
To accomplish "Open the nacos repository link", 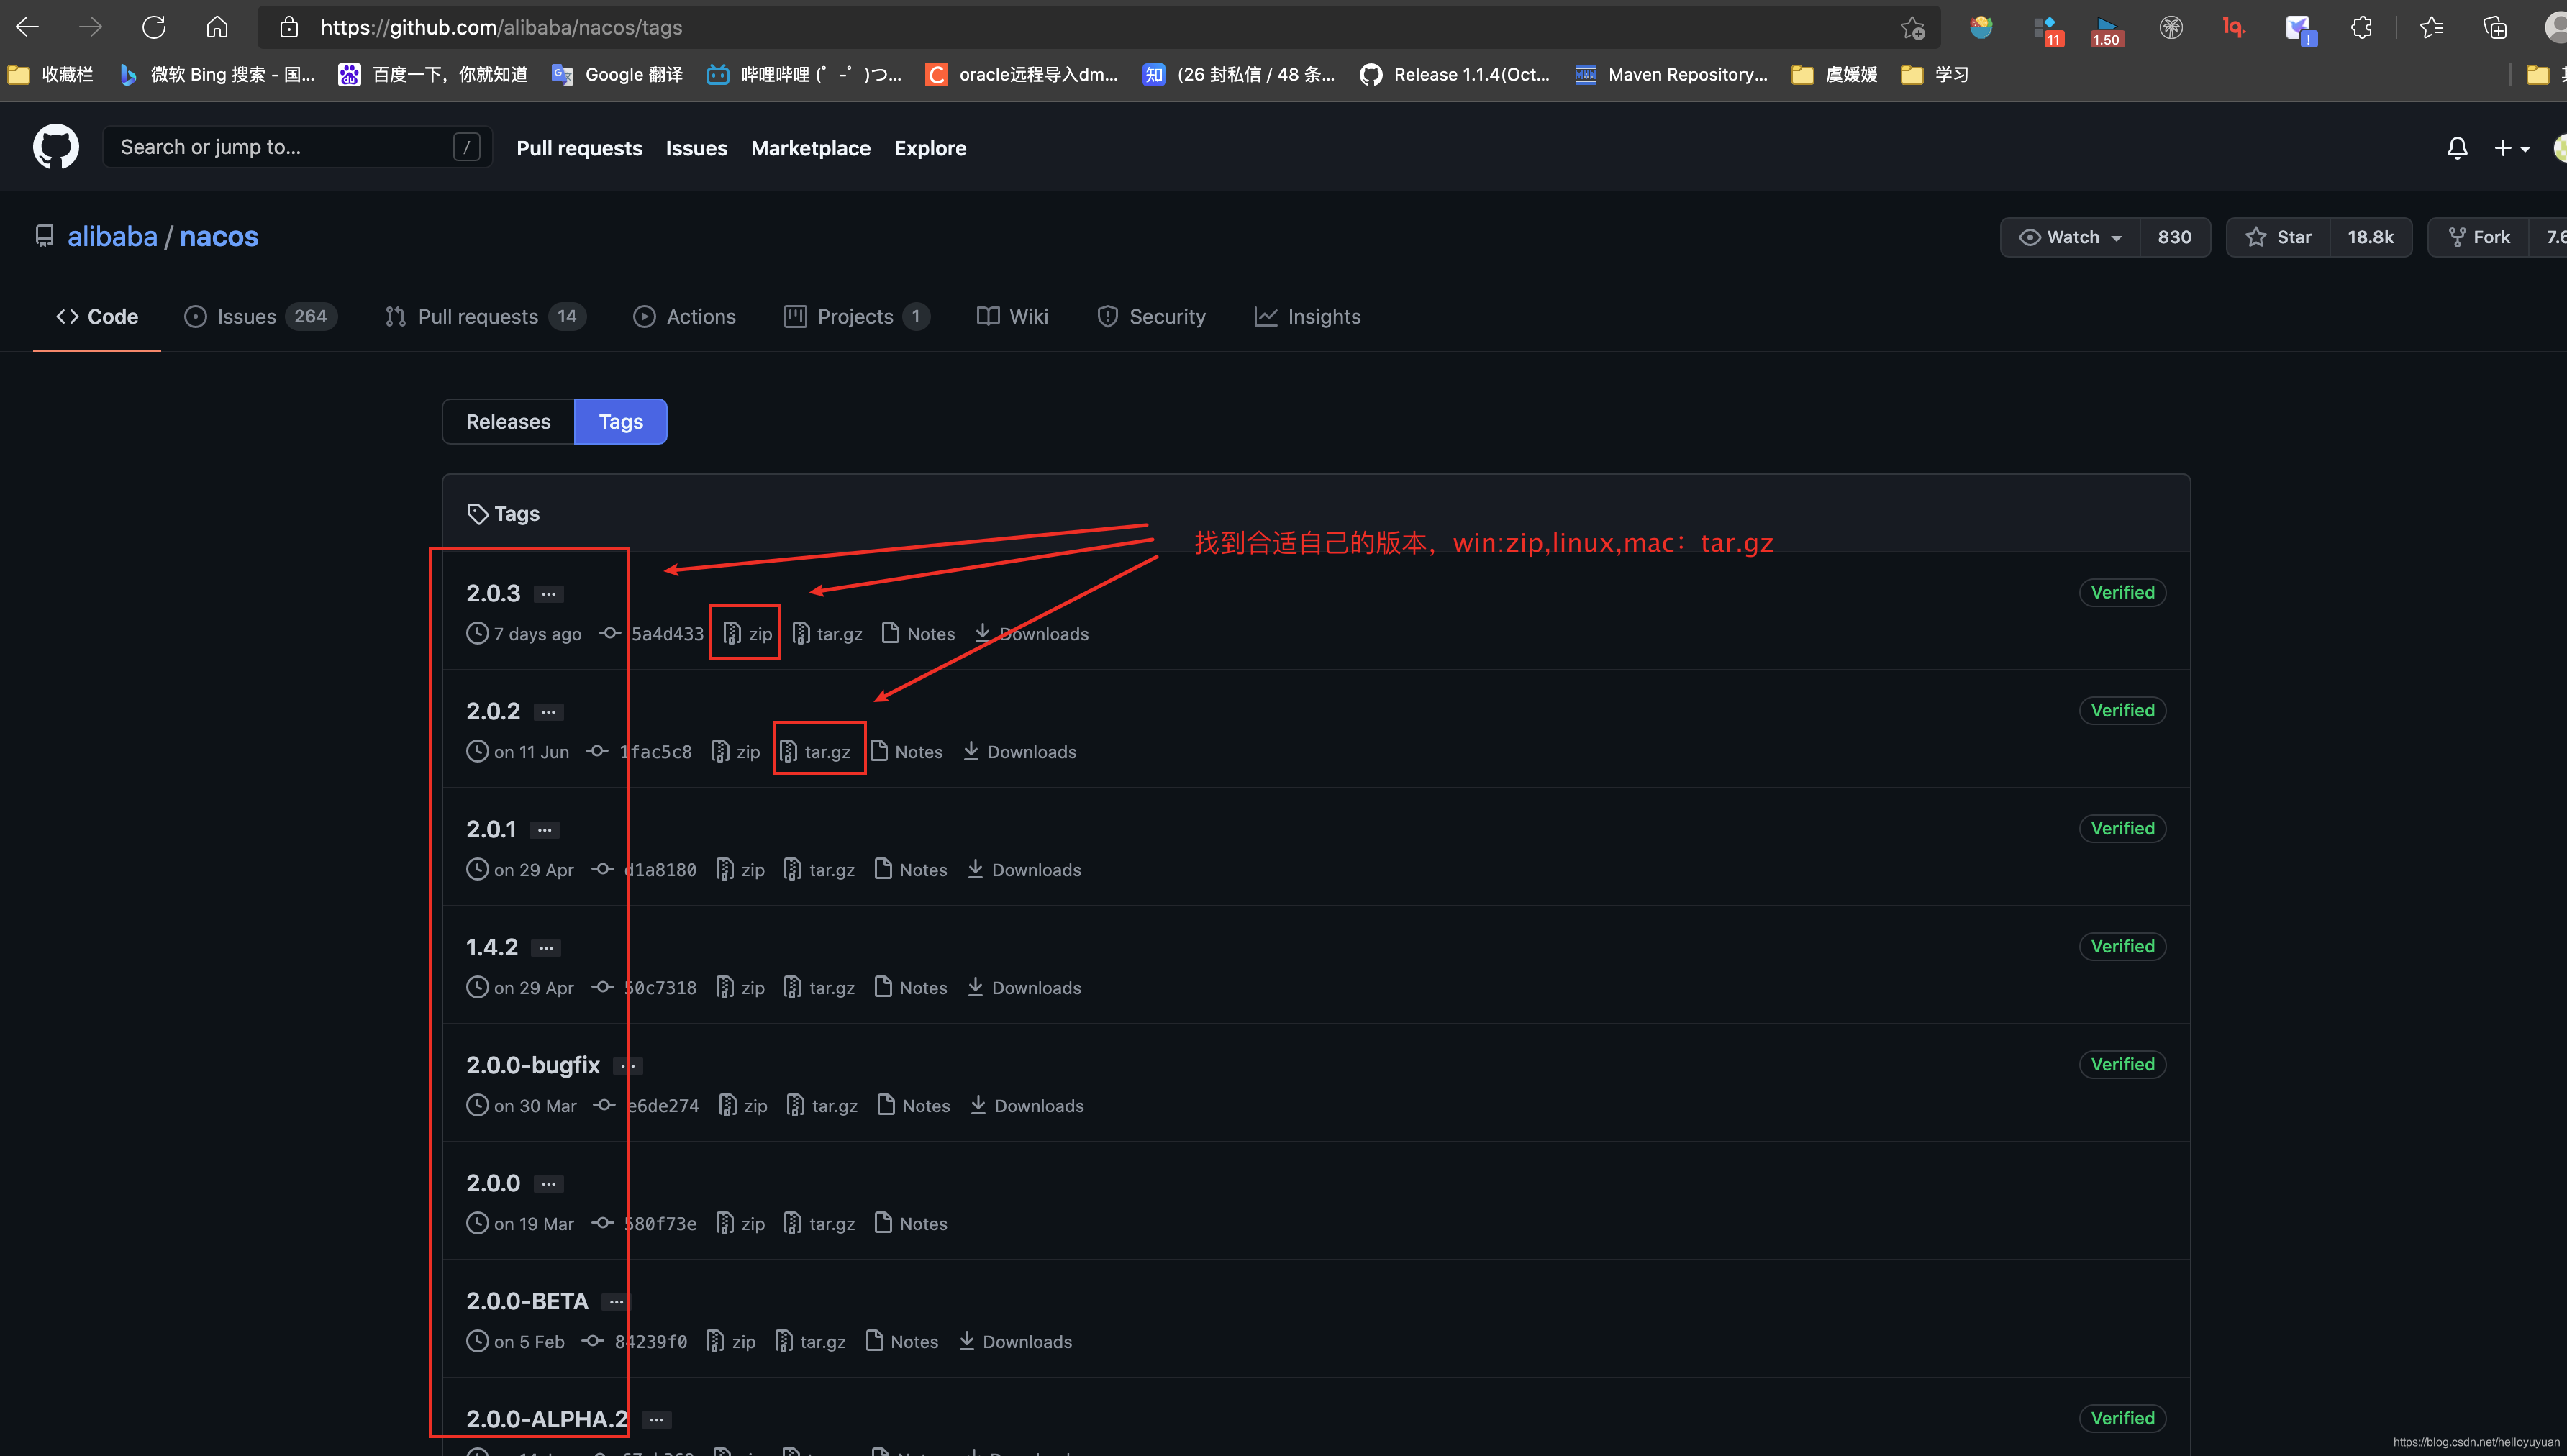I will click(219, 236).
